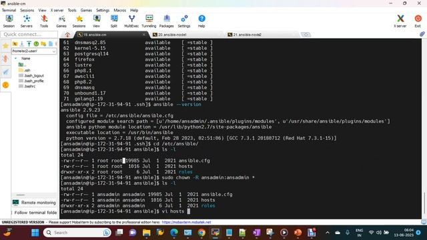Image resolution: width=427 pixels, height=240 pixels.
Task: Go to parent directory in SFTP toolbar
Action: (15, 43)
